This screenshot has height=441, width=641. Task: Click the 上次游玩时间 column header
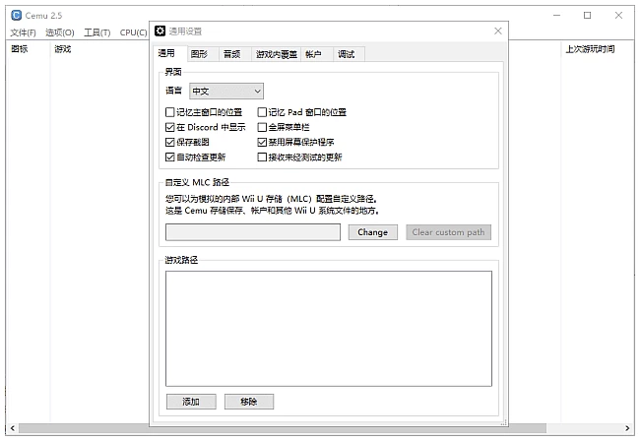(x=590, y=49)
